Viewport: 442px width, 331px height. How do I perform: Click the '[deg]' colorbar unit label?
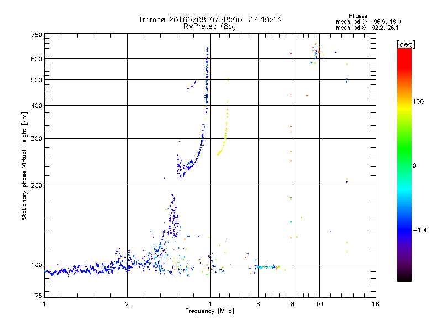[x=406, y=44]
